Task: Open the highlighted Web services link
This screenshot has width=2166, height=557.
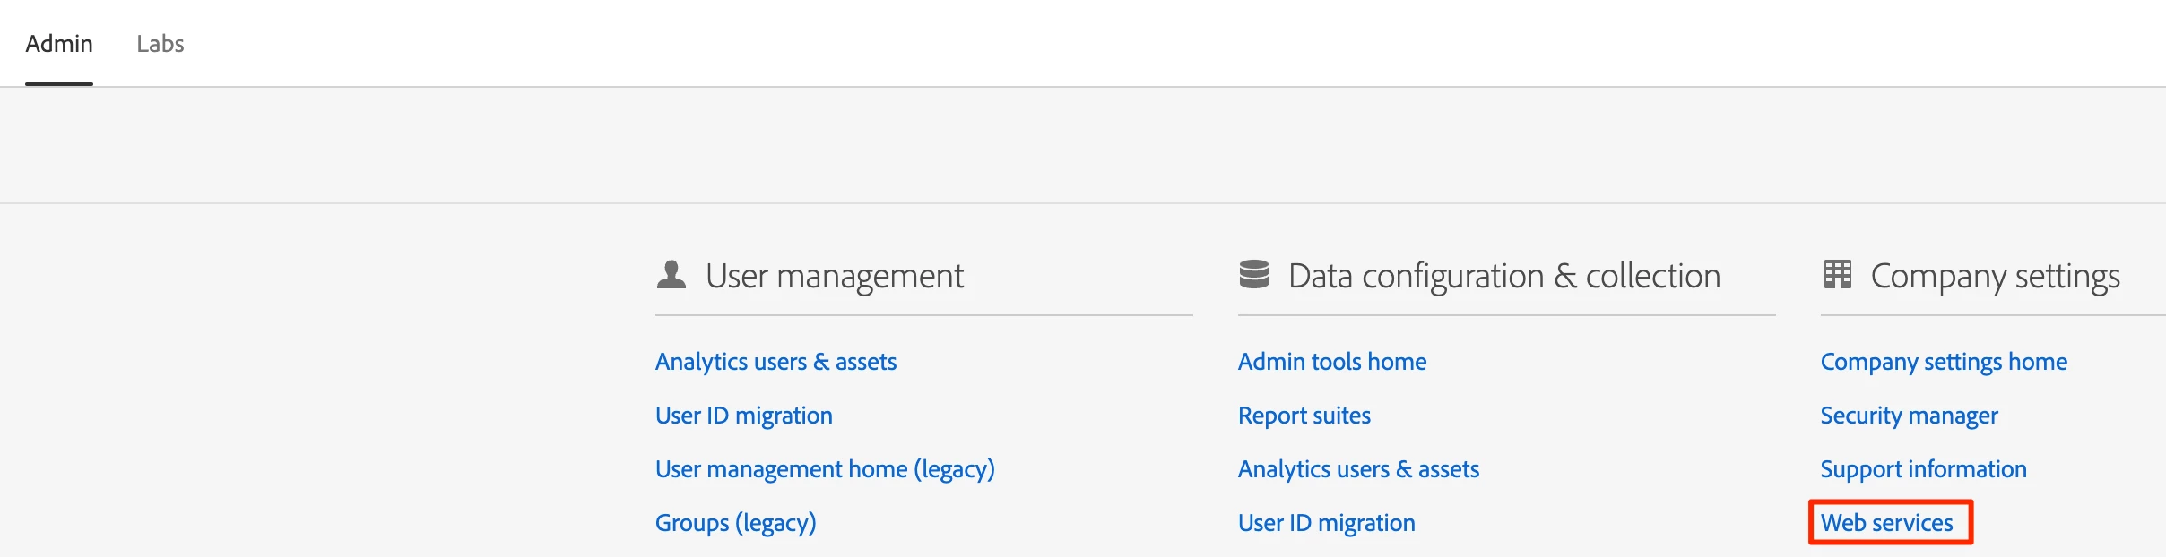Action: pyautogui.click(x=1886, y=523)
